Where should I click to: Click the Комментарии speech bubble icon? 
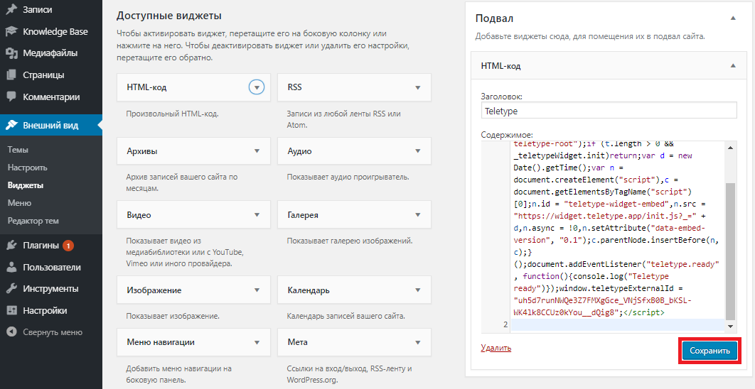coord(11,97)
